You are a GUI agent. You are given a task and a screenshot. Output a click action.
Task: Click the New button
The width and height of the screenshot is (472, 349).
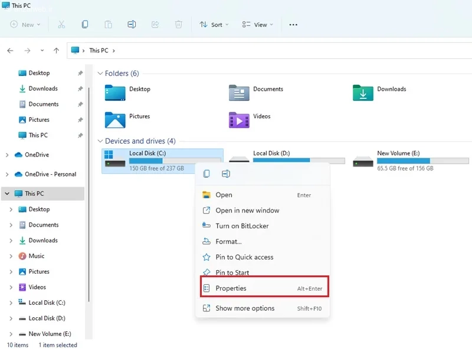pos(25,25)
